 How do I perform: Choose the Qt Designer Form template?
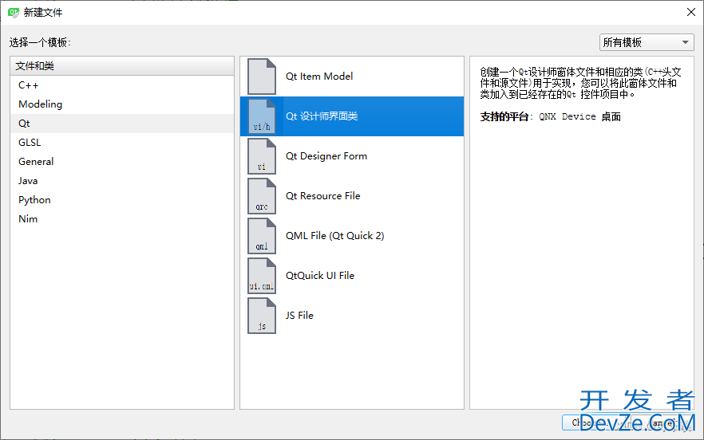tap(352, 156)
